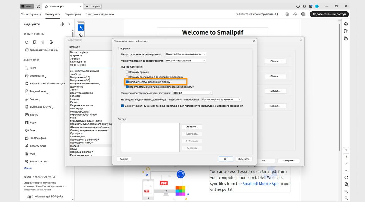Screen dimensions: 365x202
Task: Switch to Перетворити tab
Action: click(73, 14)
